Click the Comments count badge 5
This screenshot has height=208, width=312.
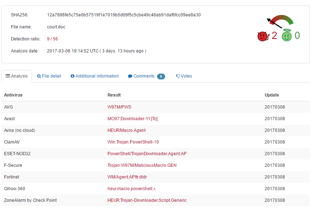(x=161, y=76)
